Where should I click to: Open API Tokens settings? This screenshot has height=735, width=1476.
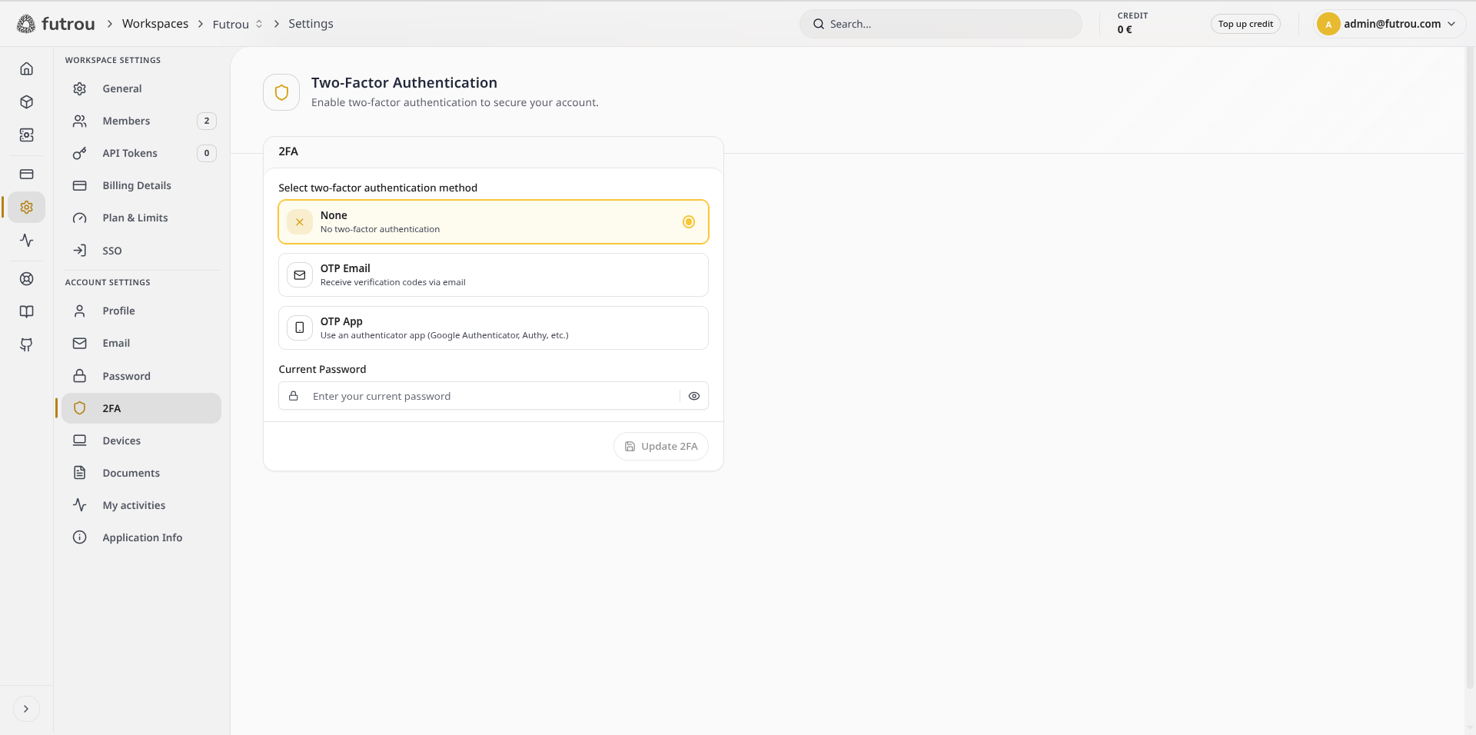[x=141, y=154]
